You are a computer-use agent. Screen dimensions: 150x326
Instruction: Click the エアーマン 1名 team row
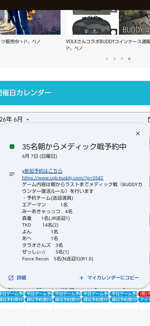point(45,205)
